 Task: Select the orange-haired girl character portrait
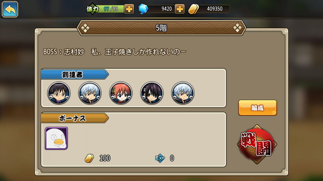tap(121, 93)
